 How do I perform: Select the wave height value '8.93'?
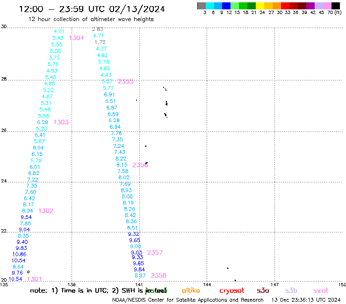tap(126, 190)
